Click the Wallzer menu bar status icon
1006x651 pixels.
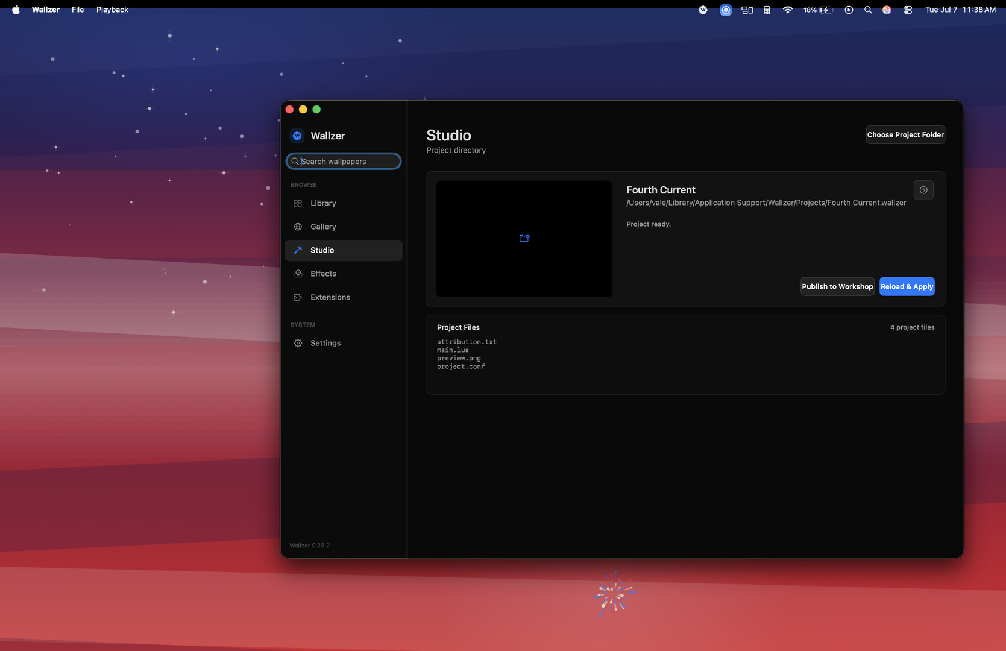click(703, 10)
